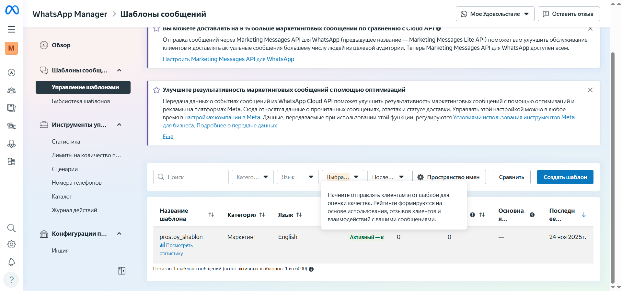622x291 pixels.
Task: Sort by the Название шаблона column
Action: coord(211,215)
